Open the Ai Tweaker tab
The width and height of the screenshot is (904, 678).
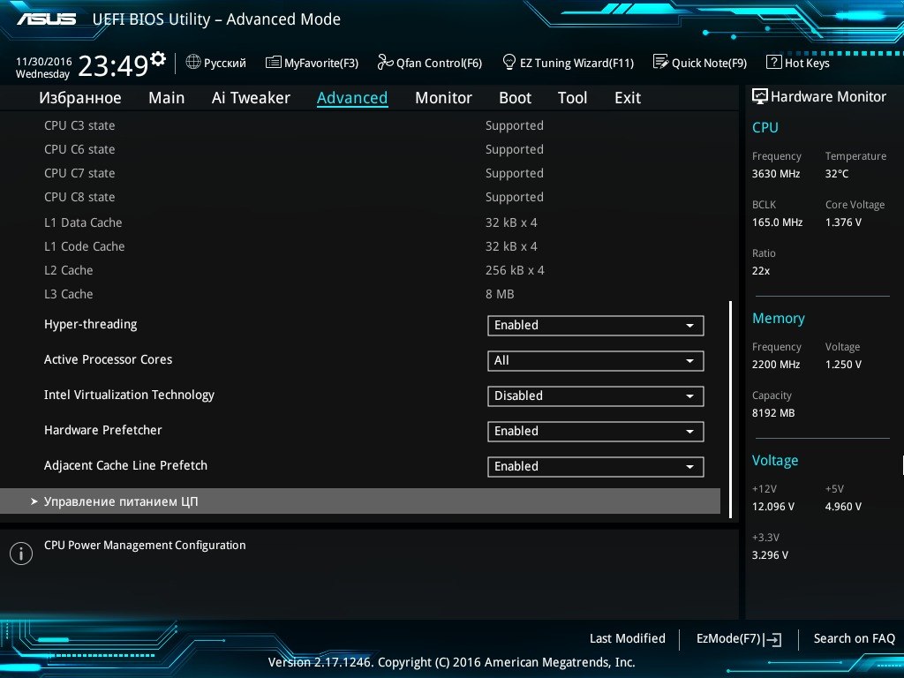[x=251, y=98]
